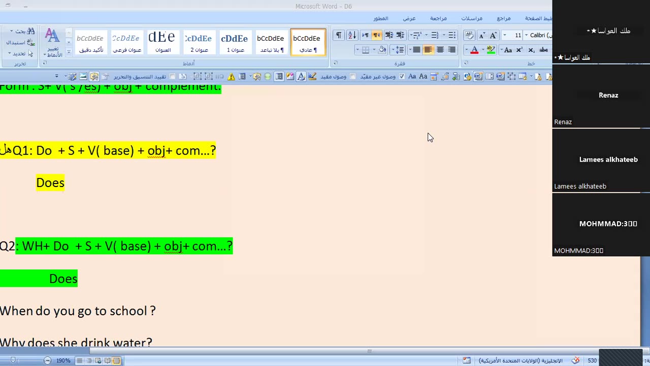The width and height of the screenshot is (650, 366).
Task: Set right-to-left text direction
Action: [377, 35]
